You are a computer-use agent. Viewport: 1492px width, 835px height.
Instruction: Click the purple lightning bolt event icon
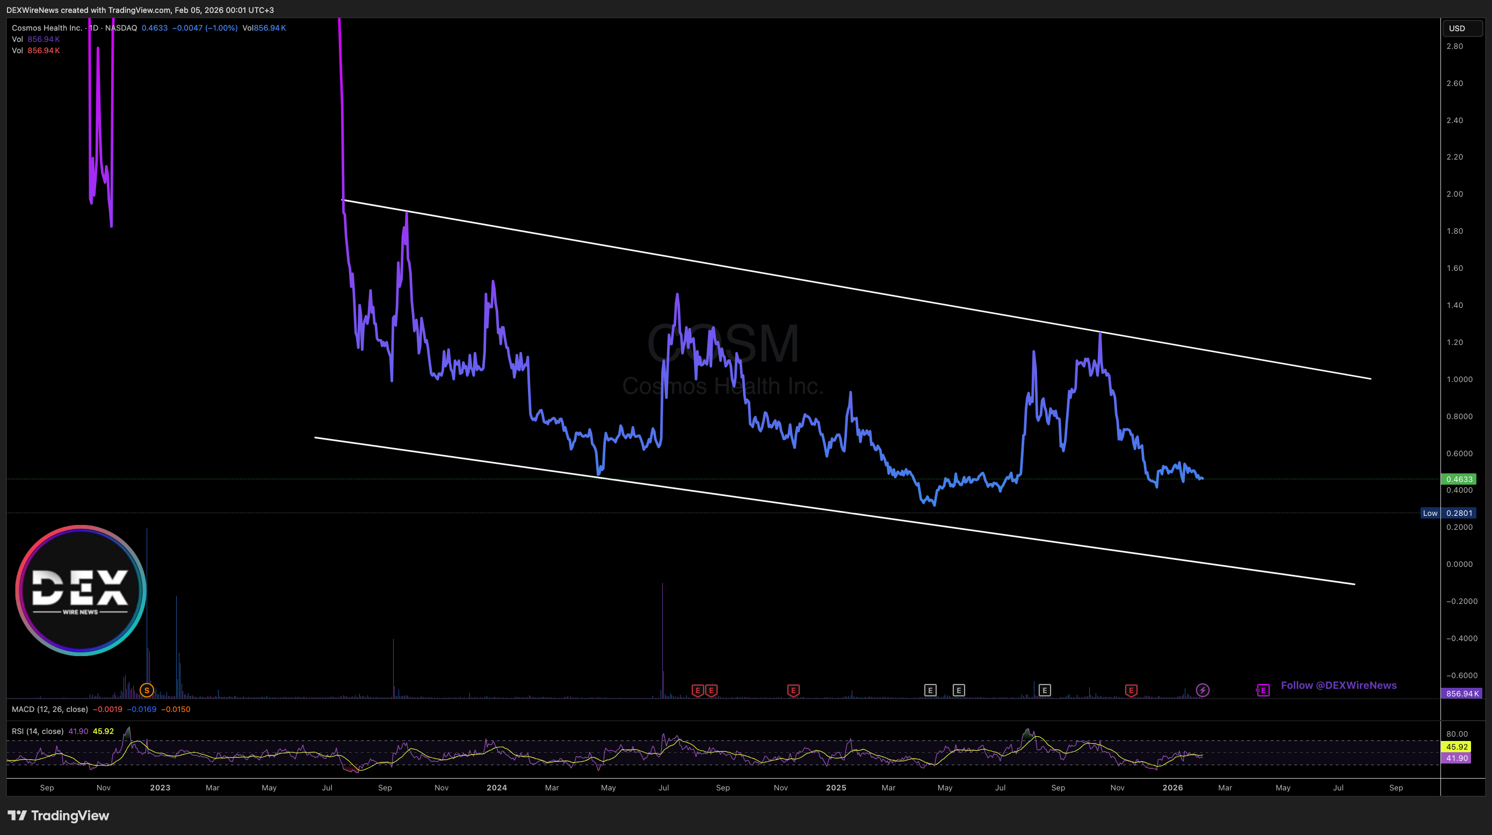(x=1203, y=690)
